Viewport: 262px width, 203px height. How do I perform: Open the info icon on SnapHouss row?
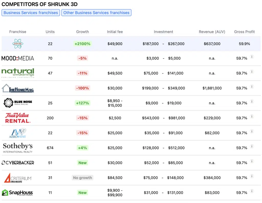252,191
